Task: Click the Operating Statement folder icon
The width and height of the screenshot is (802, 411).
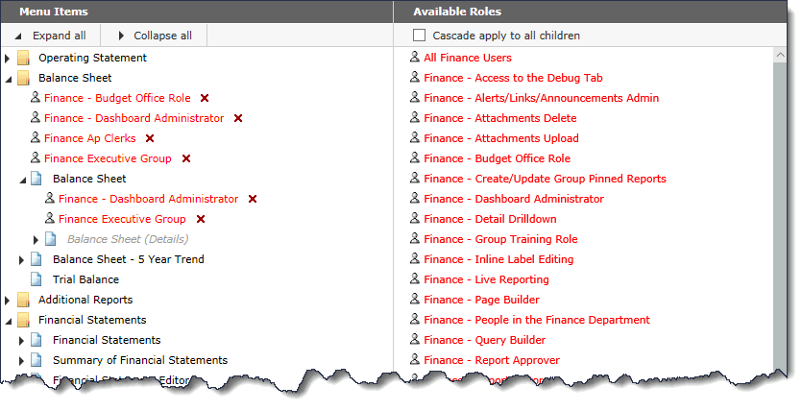Action: click(x=23, y=58)
